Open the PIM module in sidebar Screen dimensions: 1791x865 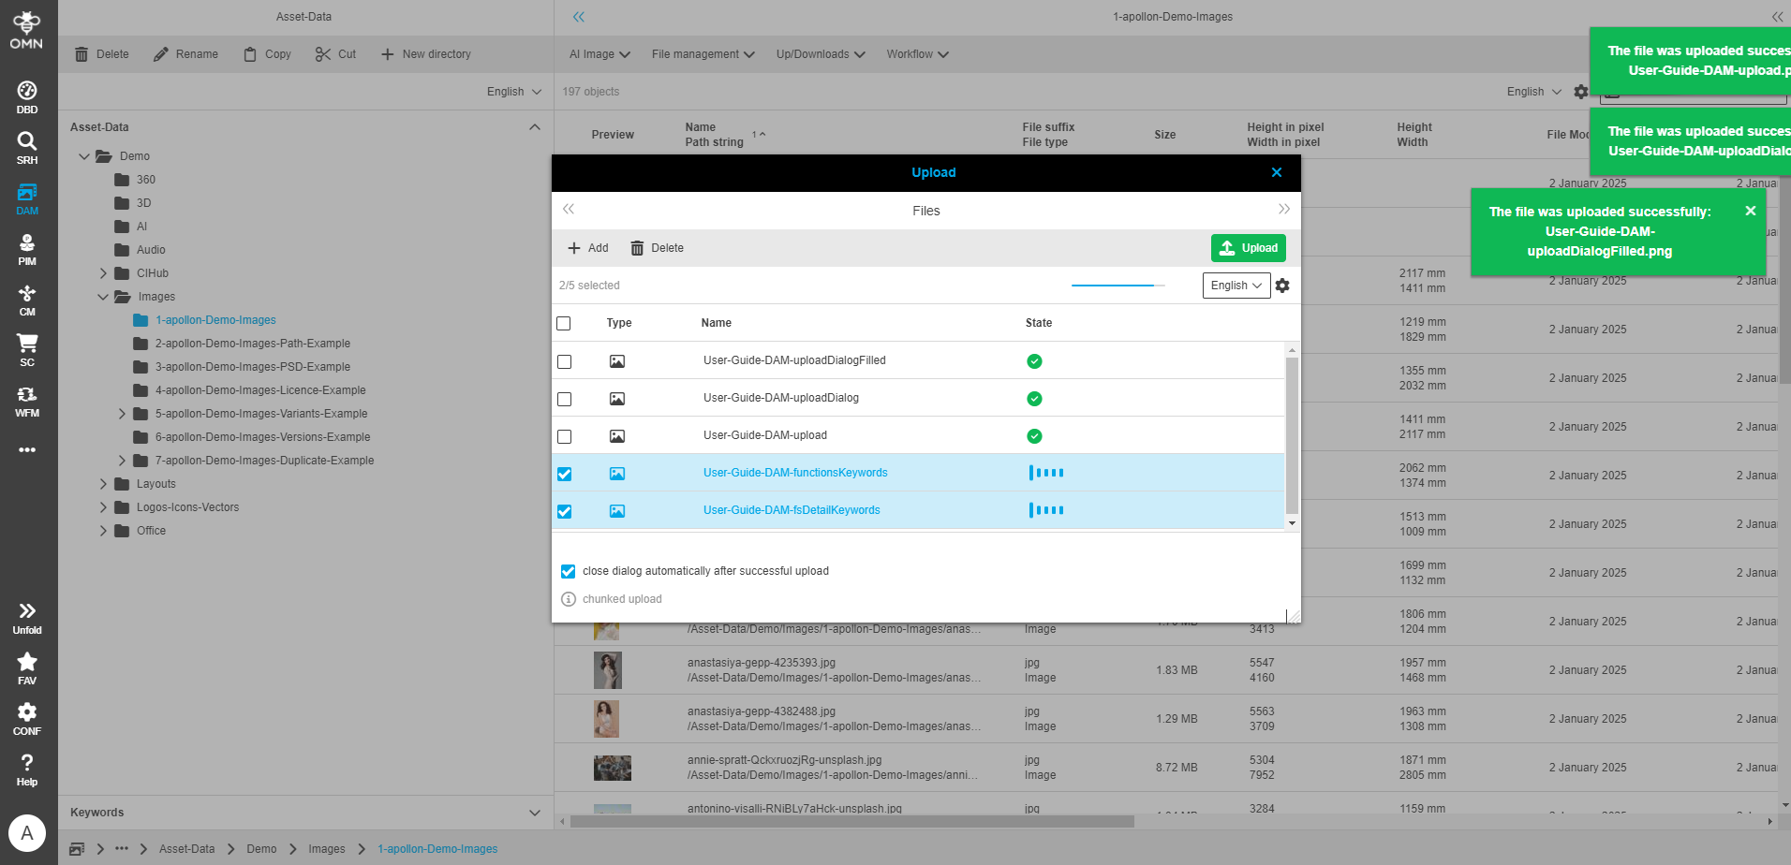pos(27,249)
